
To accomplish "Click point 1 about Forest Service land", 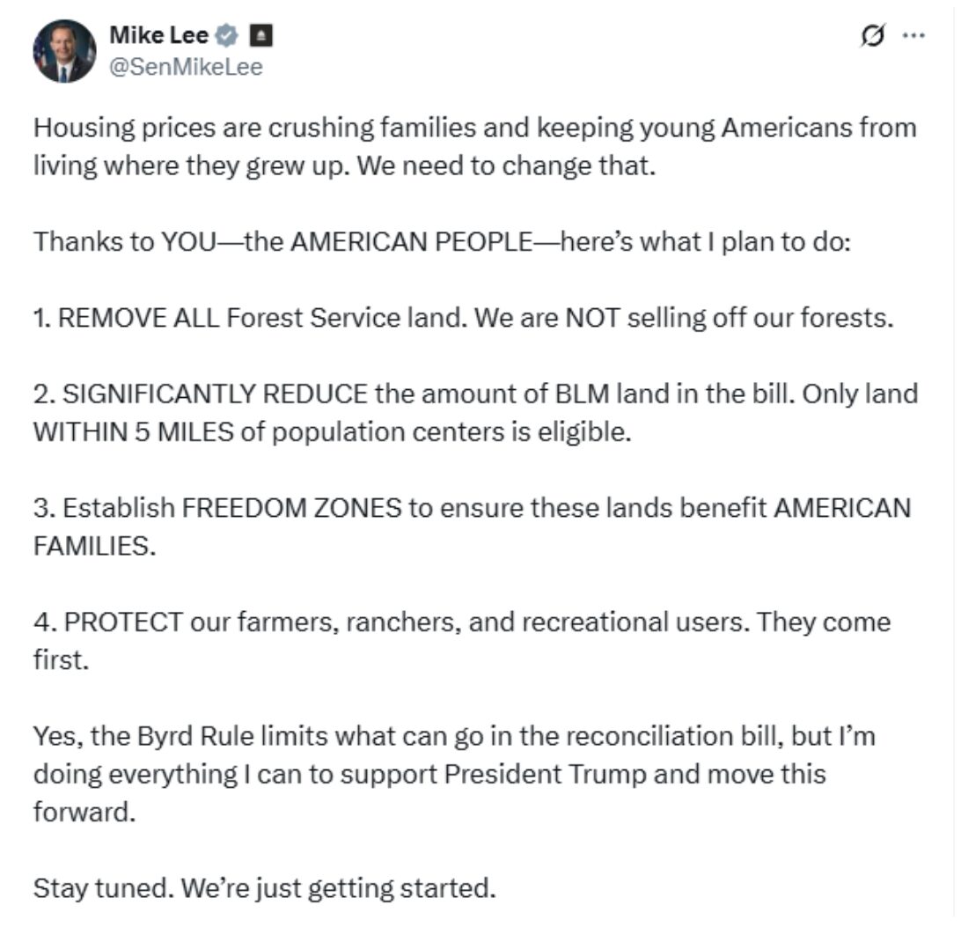I will click(x=463, y=318).
